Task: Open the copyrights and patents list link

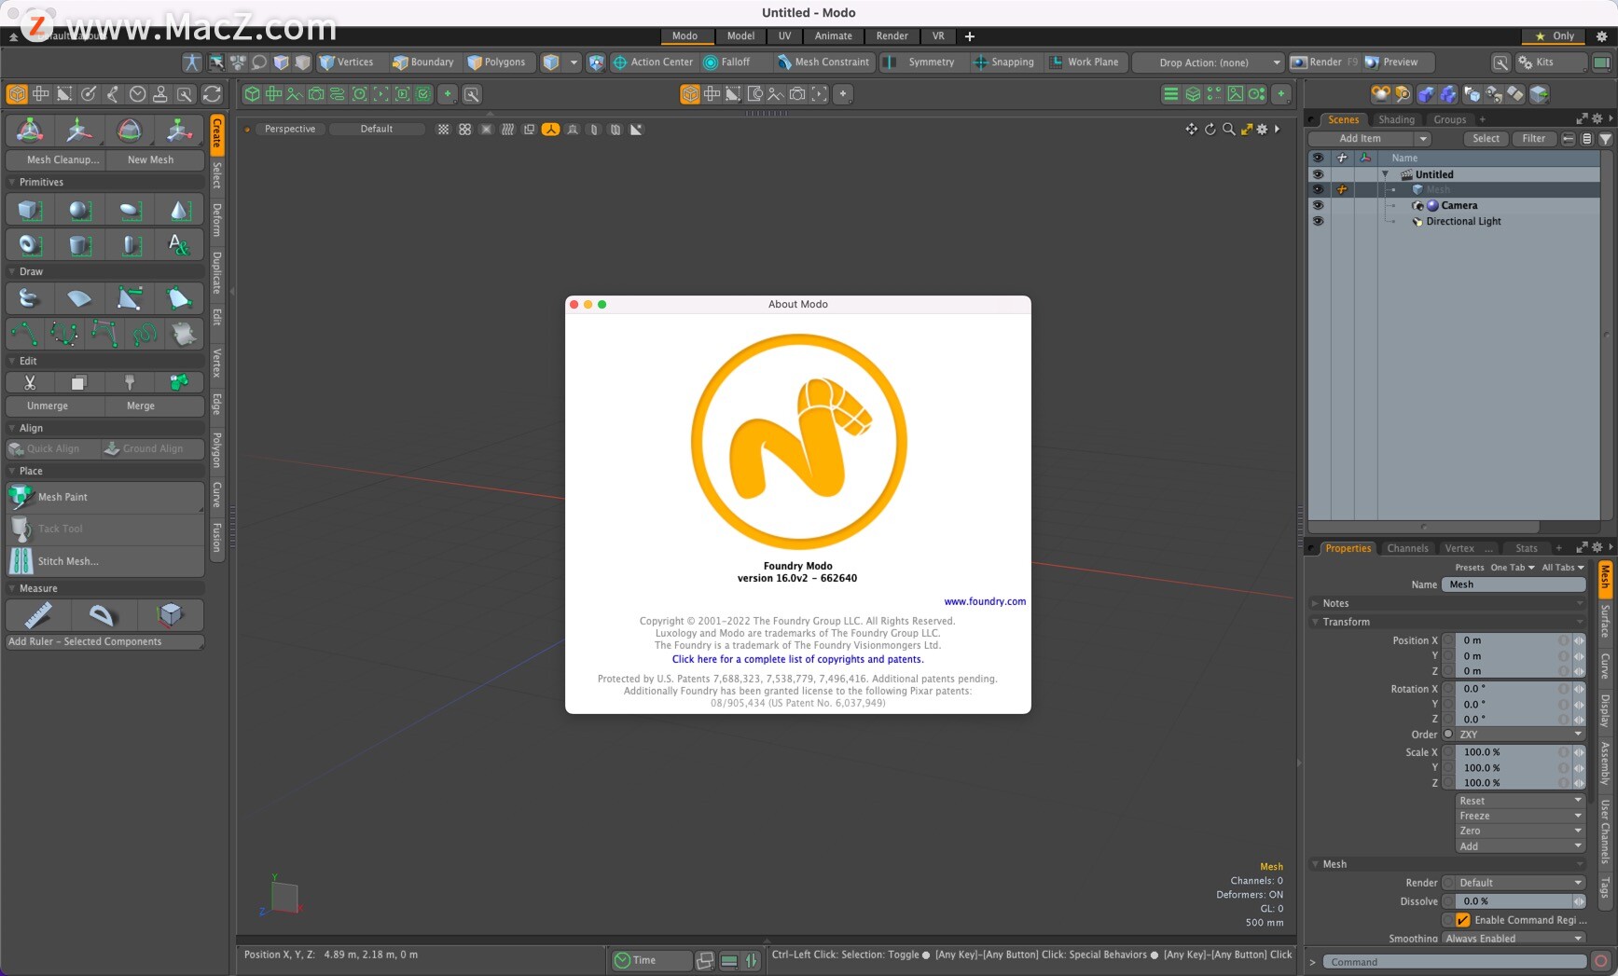Action: [x=797, y=659]
